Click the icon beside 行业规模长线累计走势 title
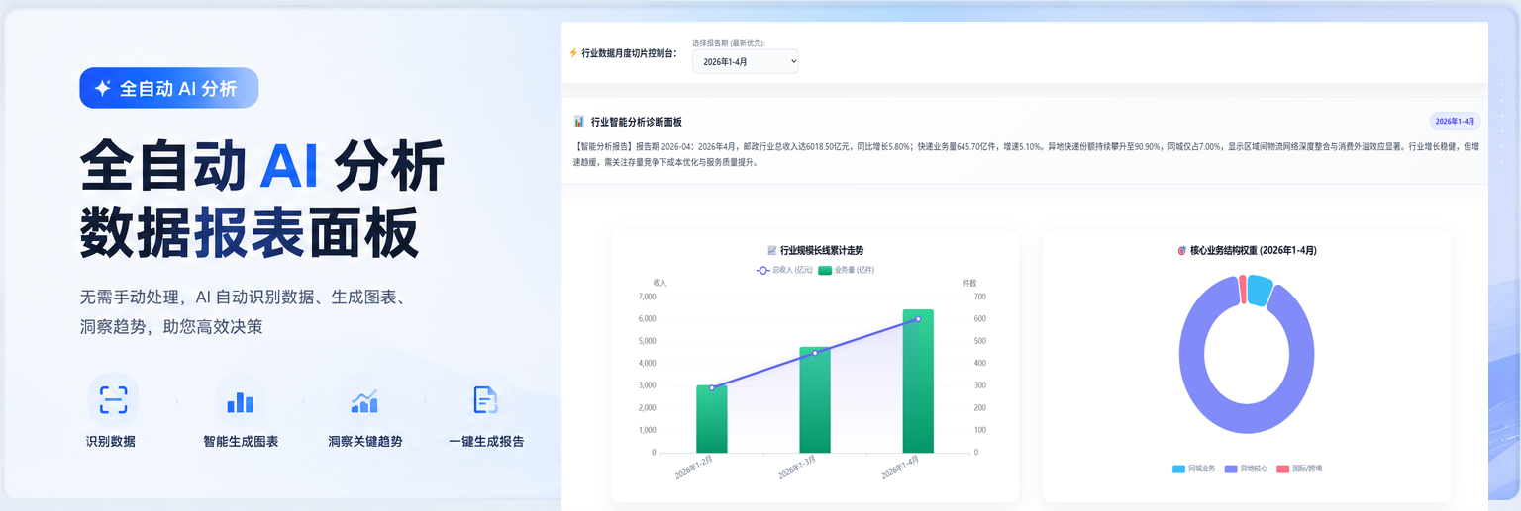Image resolution: width=1521 pixels, height=511 pixels. tap(772, 251)
